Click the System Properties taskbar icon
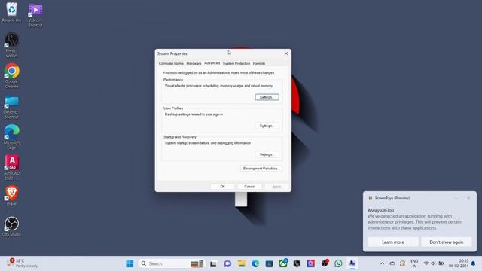This screenshot has width=482, height=271. point(352,263)
